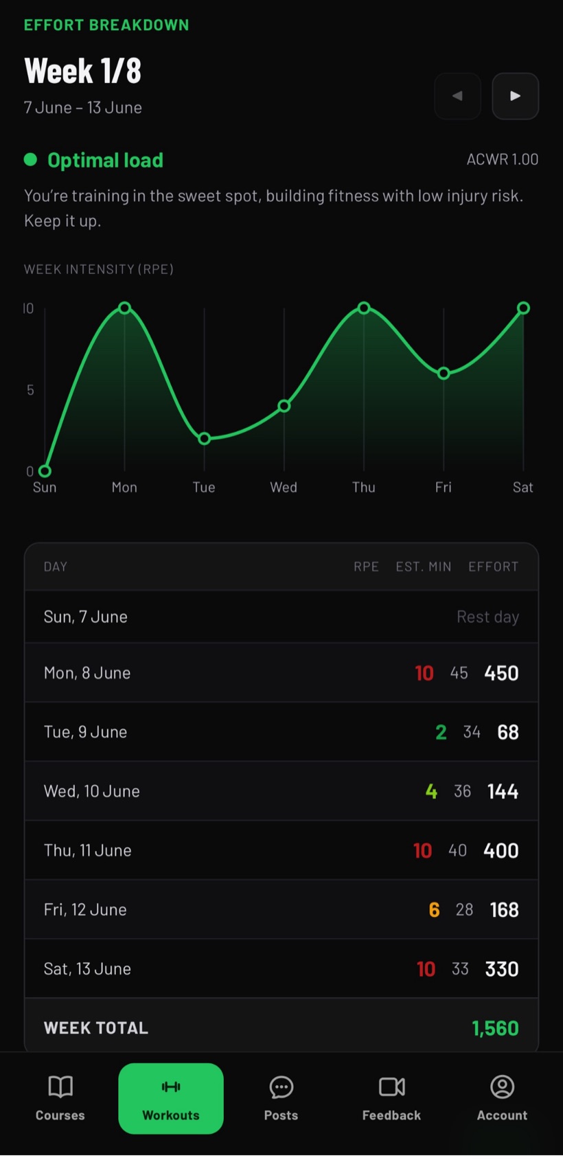This screenshot has width=563, height=1160.
Task: Open Courses book icon
Action: 60,1087
